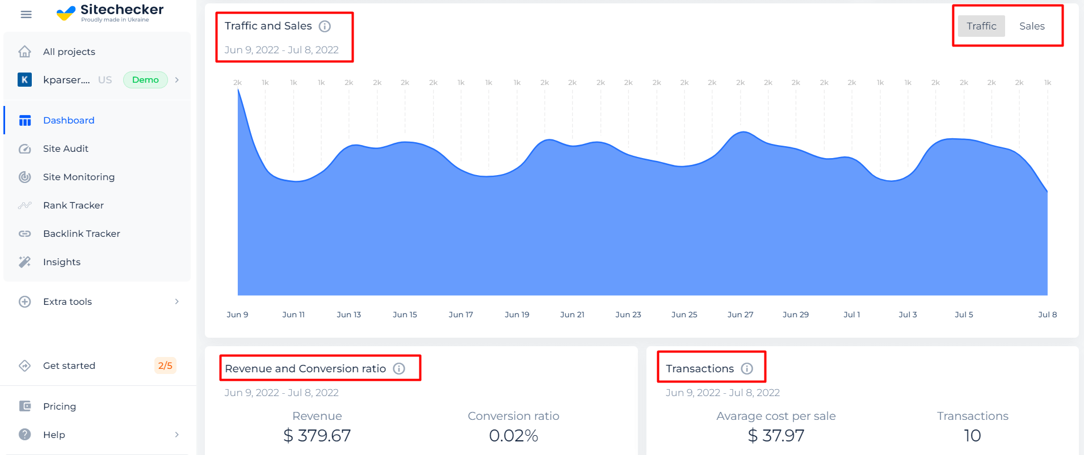
Task: Open Site Monitoring section
Action: 79,177
